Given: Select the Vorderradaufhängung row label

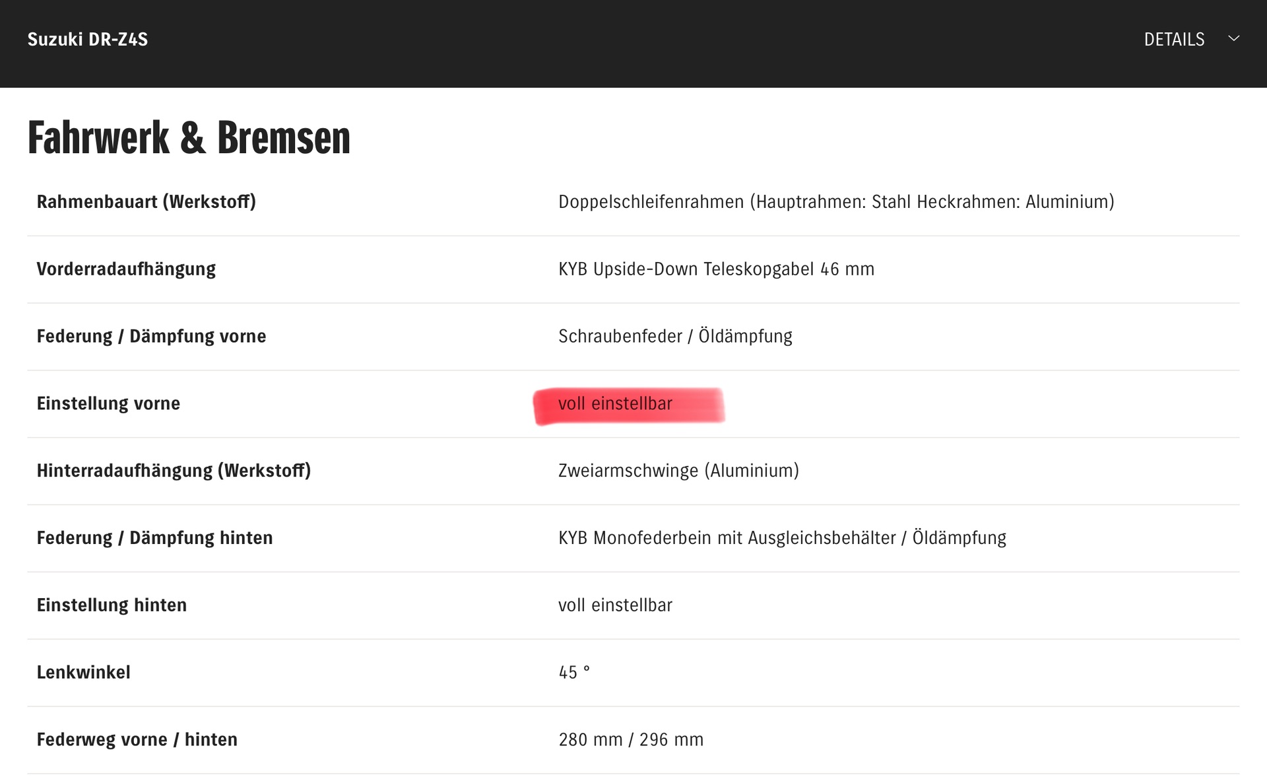Looking at the screenshot, I should pos(126,269).
